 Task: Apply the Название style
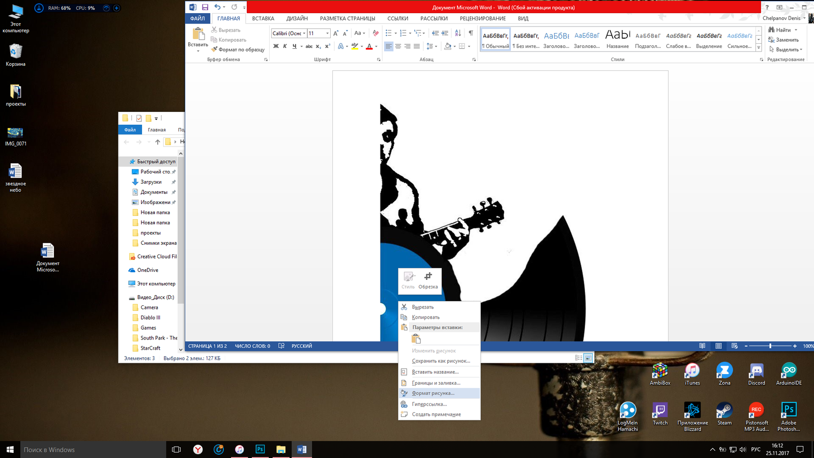pos(618,39)
